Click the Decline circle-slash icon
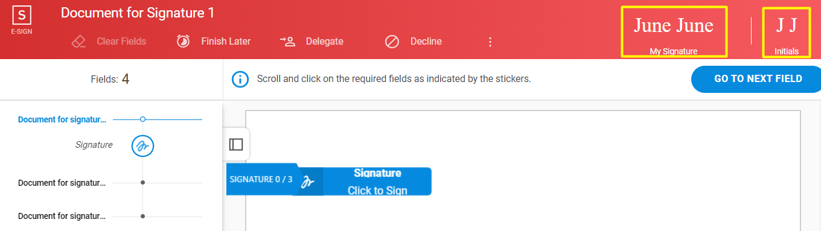 [x=392, y=42]
